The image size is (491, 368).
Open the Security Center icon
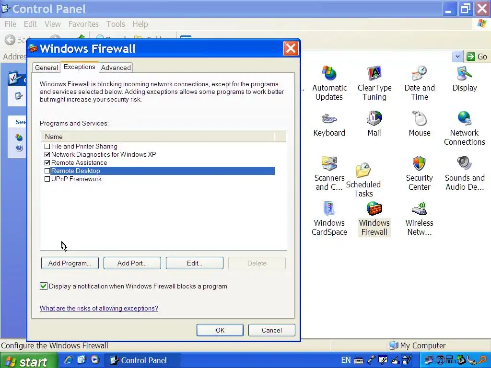coord(419,173)
